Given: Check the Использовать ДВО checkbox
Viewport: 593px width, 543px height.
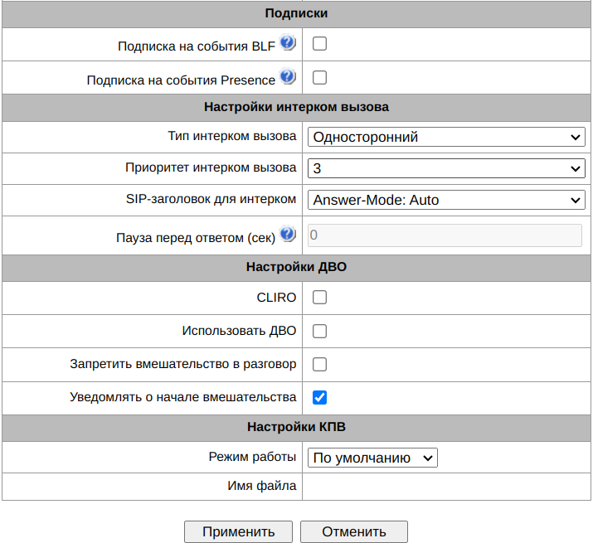Looking at the screenshot, I should [x=319, y=331].
